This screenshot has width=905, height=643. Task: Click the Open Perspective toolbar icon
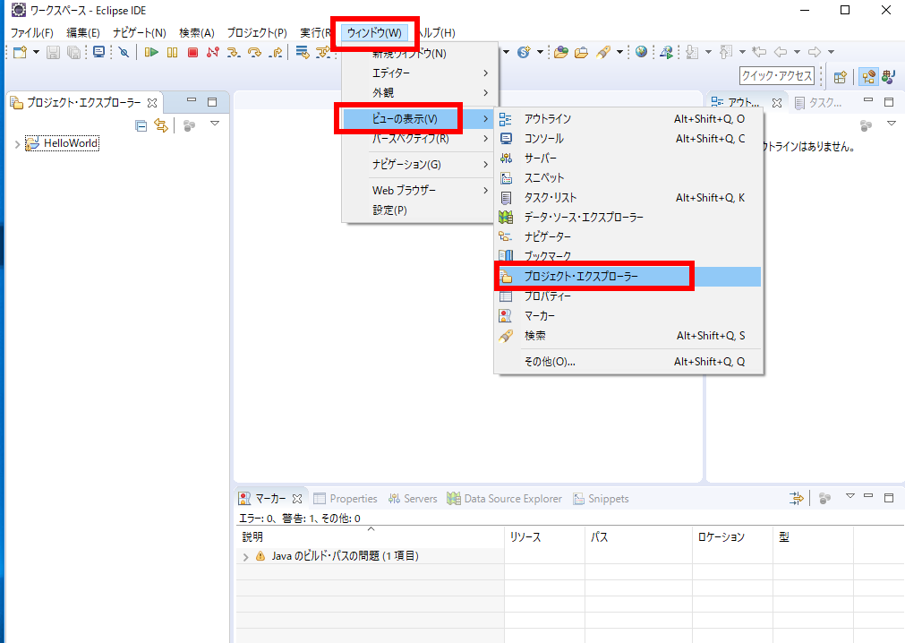[841, 77]
